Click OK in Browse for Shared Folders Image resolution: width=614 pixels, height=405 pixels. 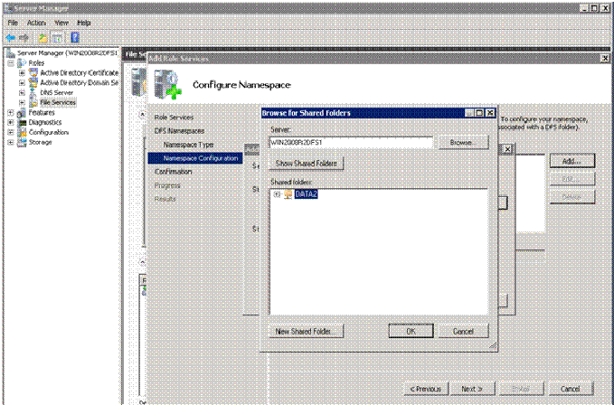[411, 331]
